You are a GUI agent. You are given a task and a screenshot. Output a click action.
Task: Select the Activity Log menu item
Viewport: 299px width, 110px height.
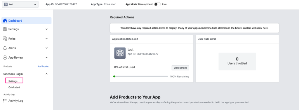(x=16, y=101)
